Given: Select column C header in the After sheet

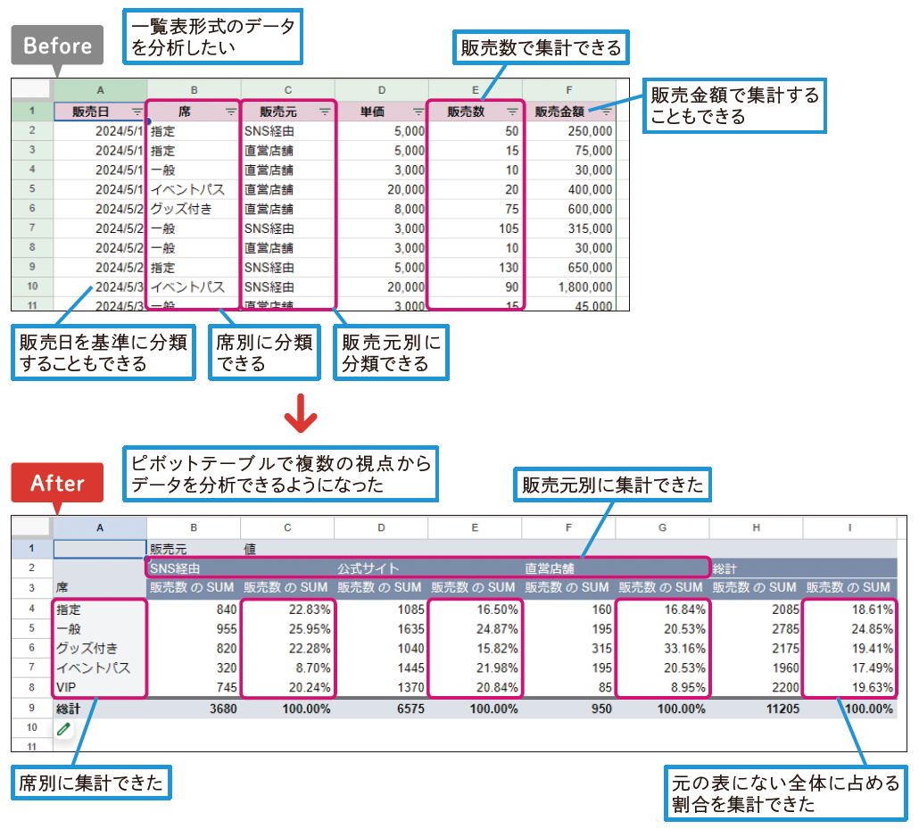Looking at the screenshot, I should point(287,527).
